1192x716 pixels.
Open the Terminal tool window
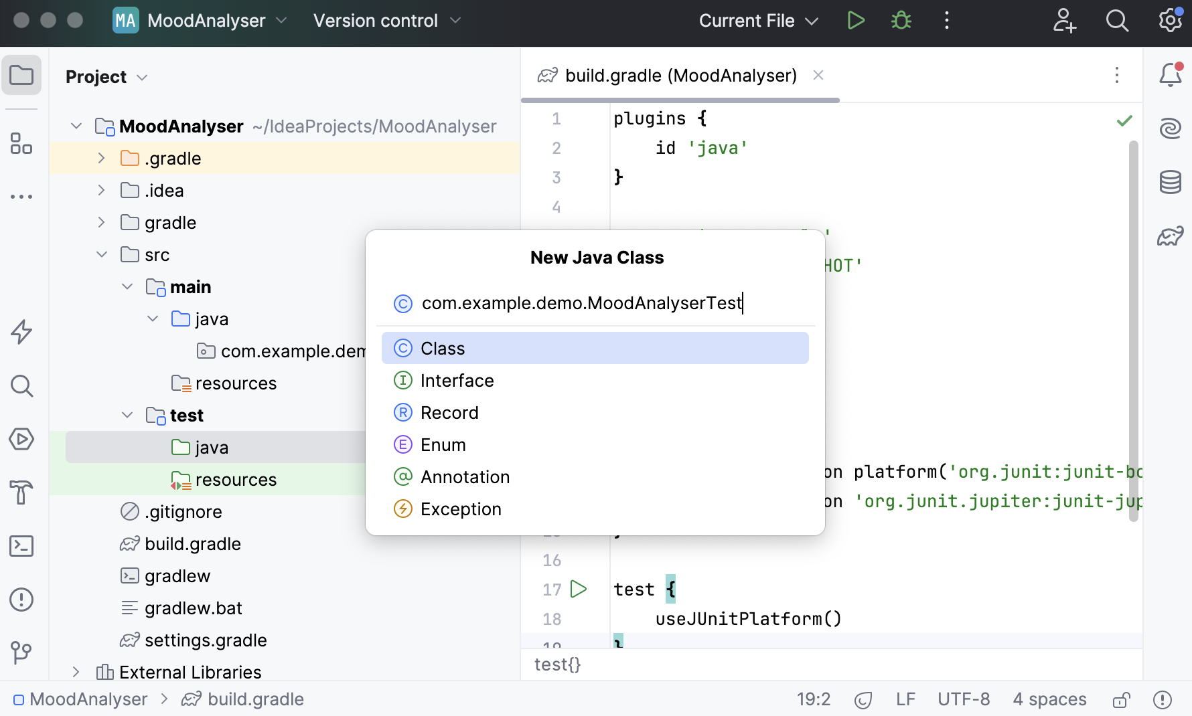pyautogui.click(x=21, y=546)
